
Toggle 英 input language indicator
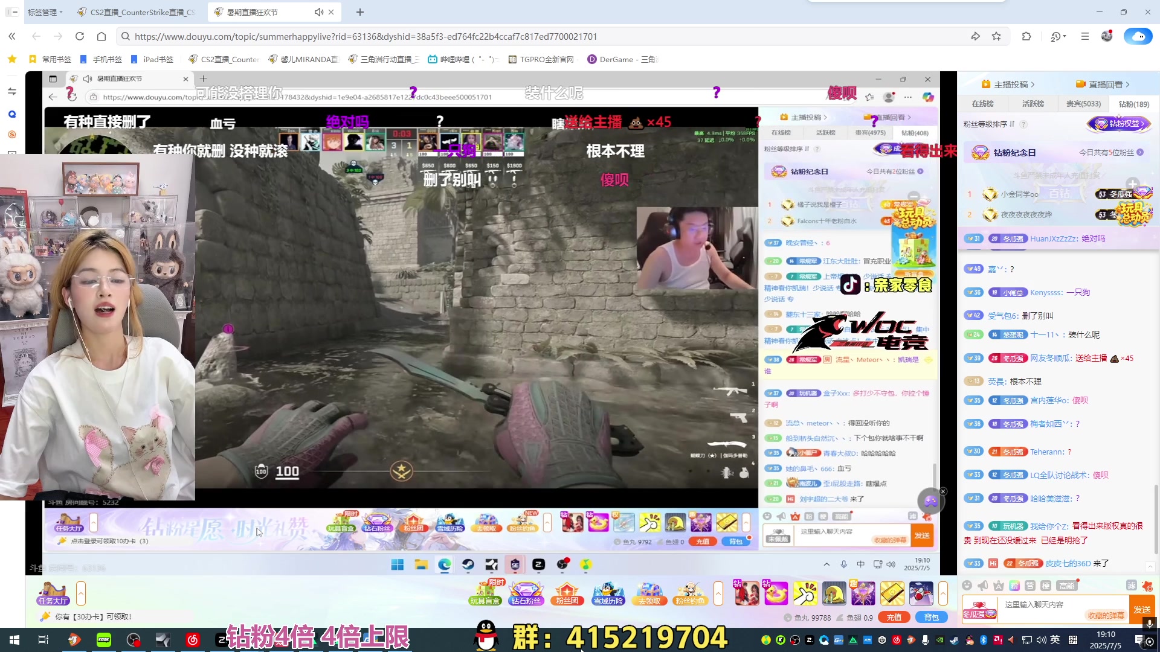point(1055,640)
